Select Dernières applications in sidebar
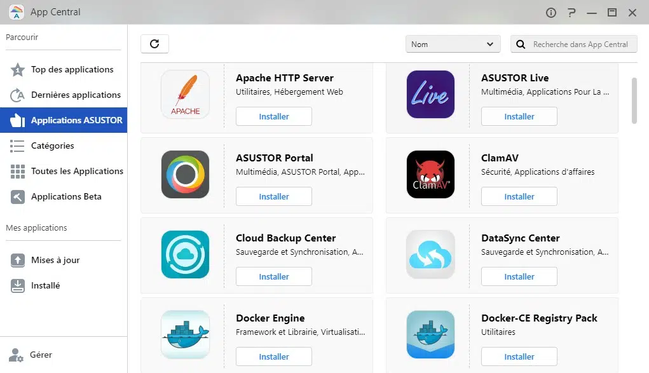Image resolution: width=649 pixels, height=373 pixels. coord(64,95)
